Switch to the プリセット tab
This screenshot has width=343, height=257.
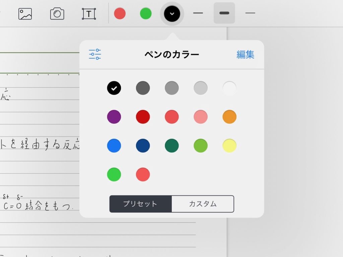coord(140,204)
